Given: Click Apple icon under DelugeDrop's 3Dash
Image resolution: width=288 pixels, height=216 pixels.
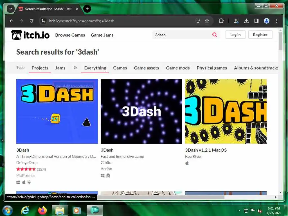Looking at the screenshot, I should coord(24,182).
